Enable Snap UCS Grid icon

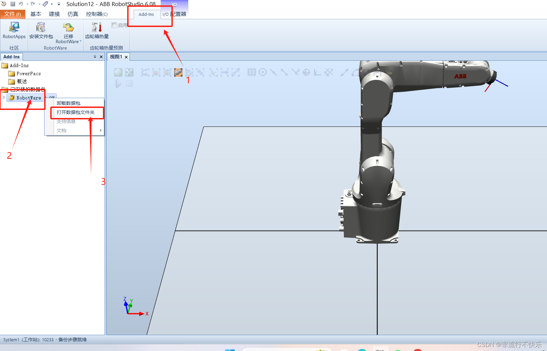(x=329, y=72)
